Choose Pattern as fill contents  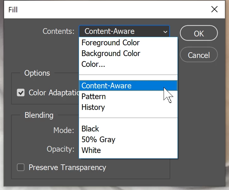[x=93, y=97]
